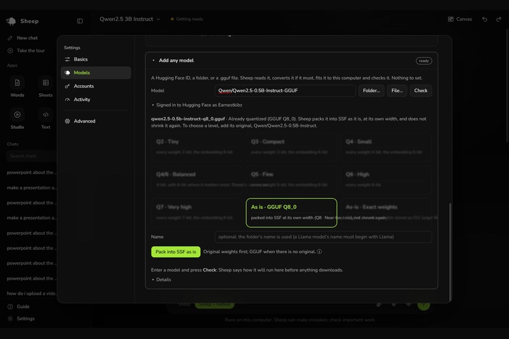Select the Models settings section

click(x=96, y=73)
